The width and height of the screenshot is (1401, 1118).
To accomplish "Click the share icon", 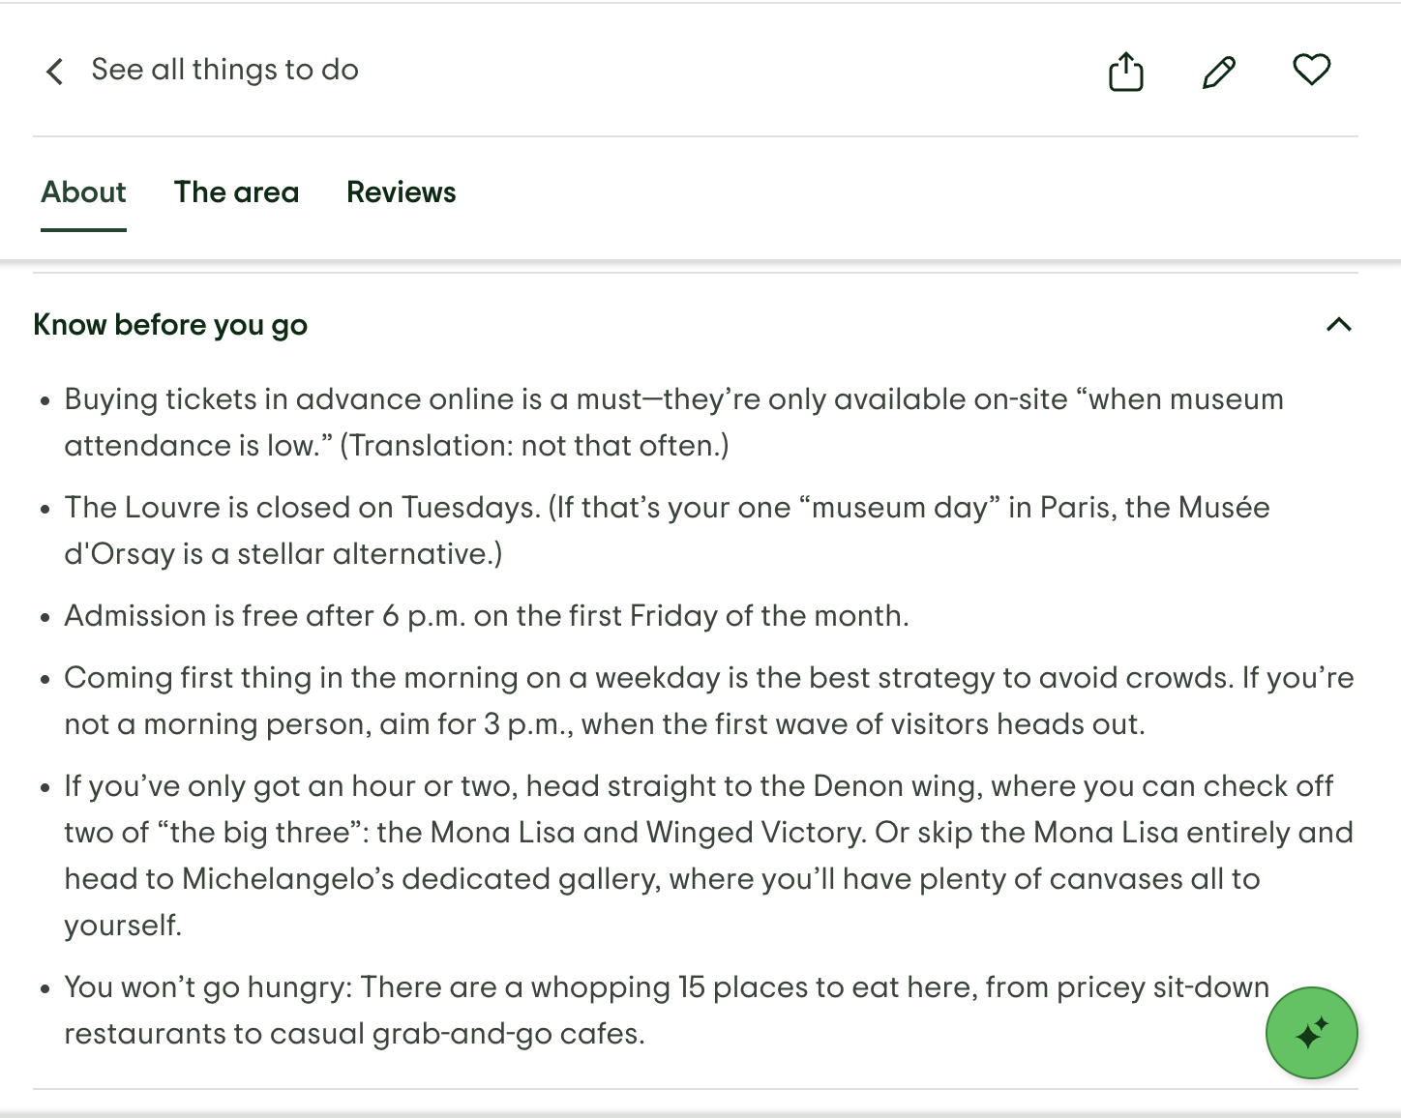I will pos(1125,72).
